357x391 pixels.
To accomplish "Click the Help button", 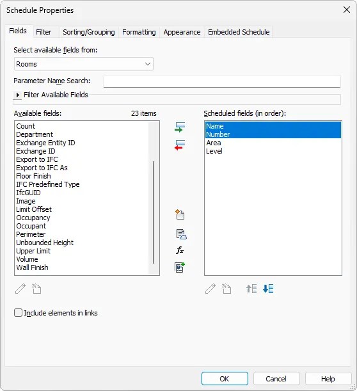I will (x=328, y=379).
